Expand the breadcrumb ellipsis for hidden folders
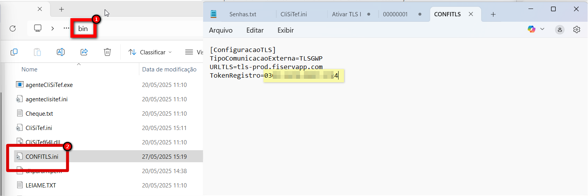Viewport: 588px width, 196px height. (67, 28)
